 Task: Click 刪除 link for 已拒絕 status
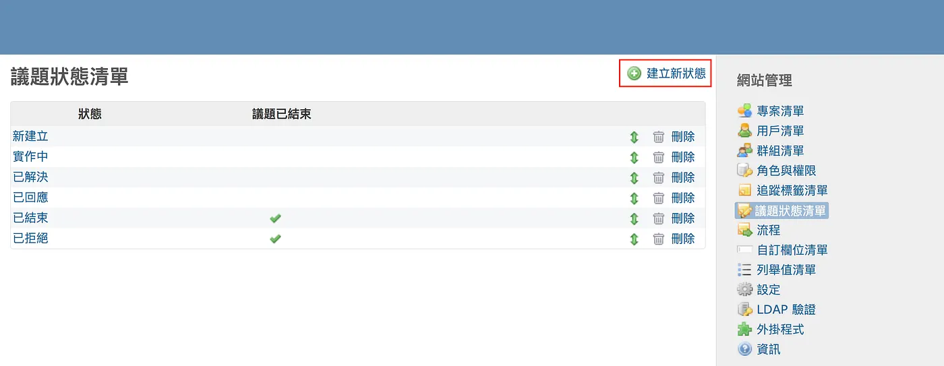click(683, 239)
